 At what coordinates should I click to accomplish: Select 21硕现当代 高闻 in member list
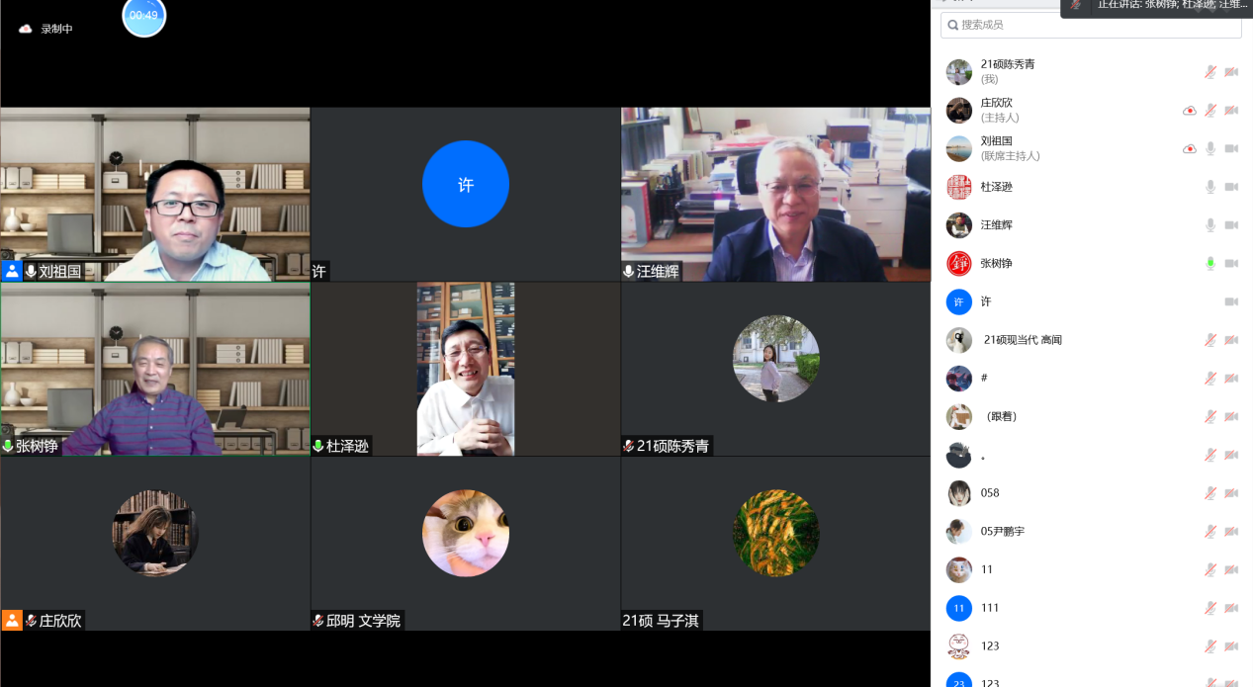1023,340
